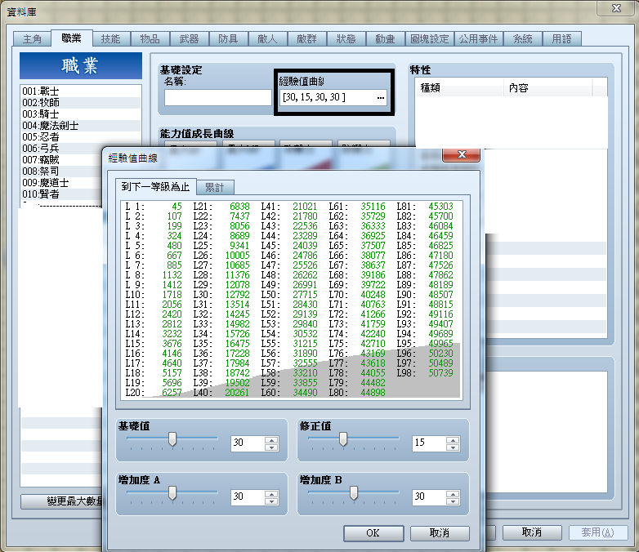
Task: Select class 003:騎士 in the list
Action: [x=81, y=114]
